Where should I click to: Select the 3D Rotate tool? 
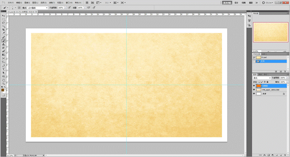point(3,80)
